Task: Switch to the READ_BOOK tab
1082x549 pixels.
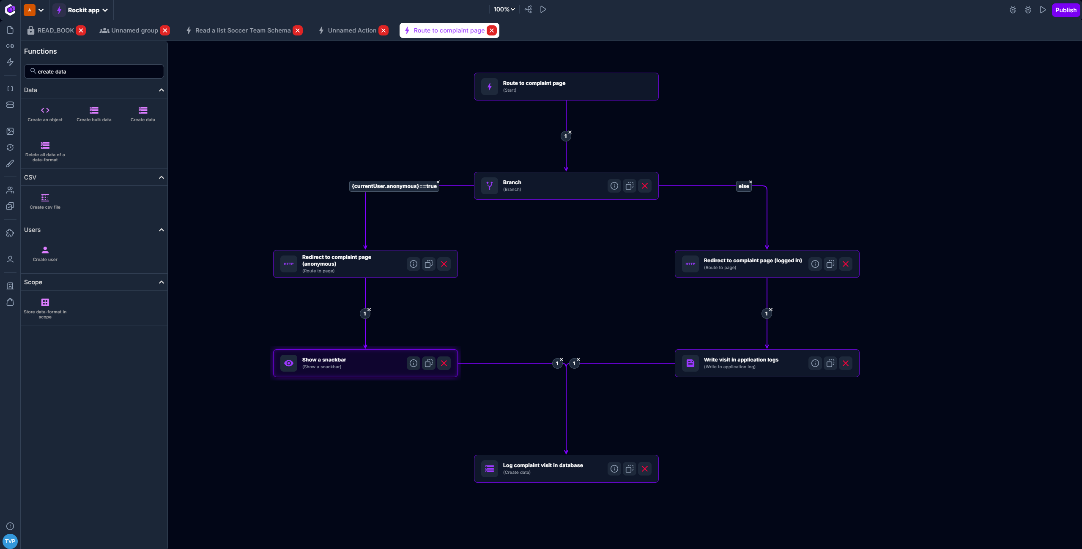Action: point(55,30)
